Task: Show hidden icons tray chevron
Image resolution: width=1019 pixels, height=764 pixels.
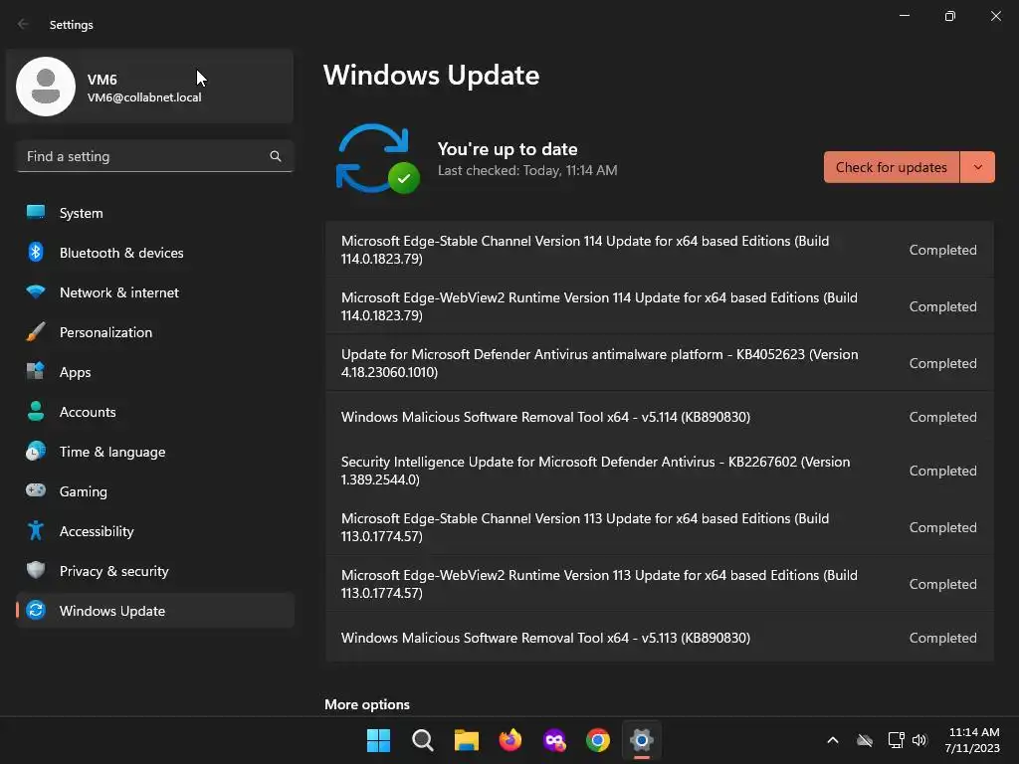Action: click(833, 740)
